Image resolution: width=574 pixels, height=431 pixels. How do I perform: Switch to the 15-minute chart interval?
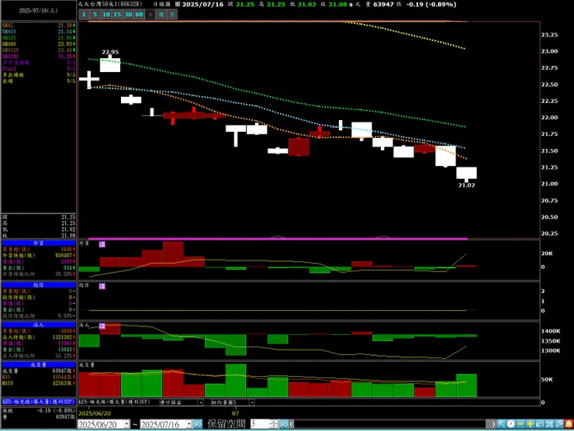(x=117, y=14)
